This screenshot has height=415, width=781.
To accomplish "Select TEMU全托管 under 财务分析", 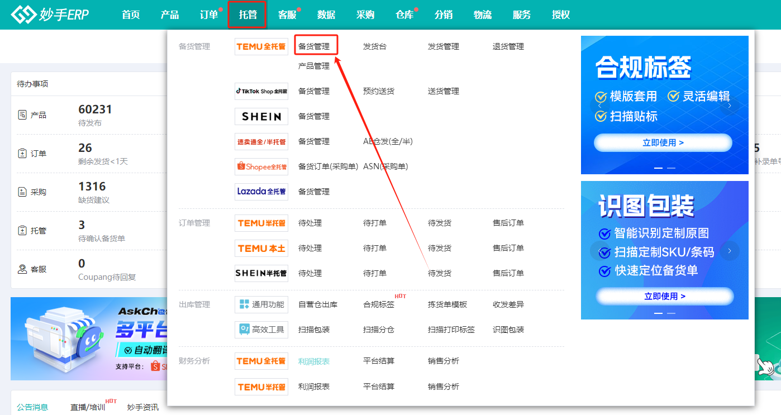I will pos(261,361).
